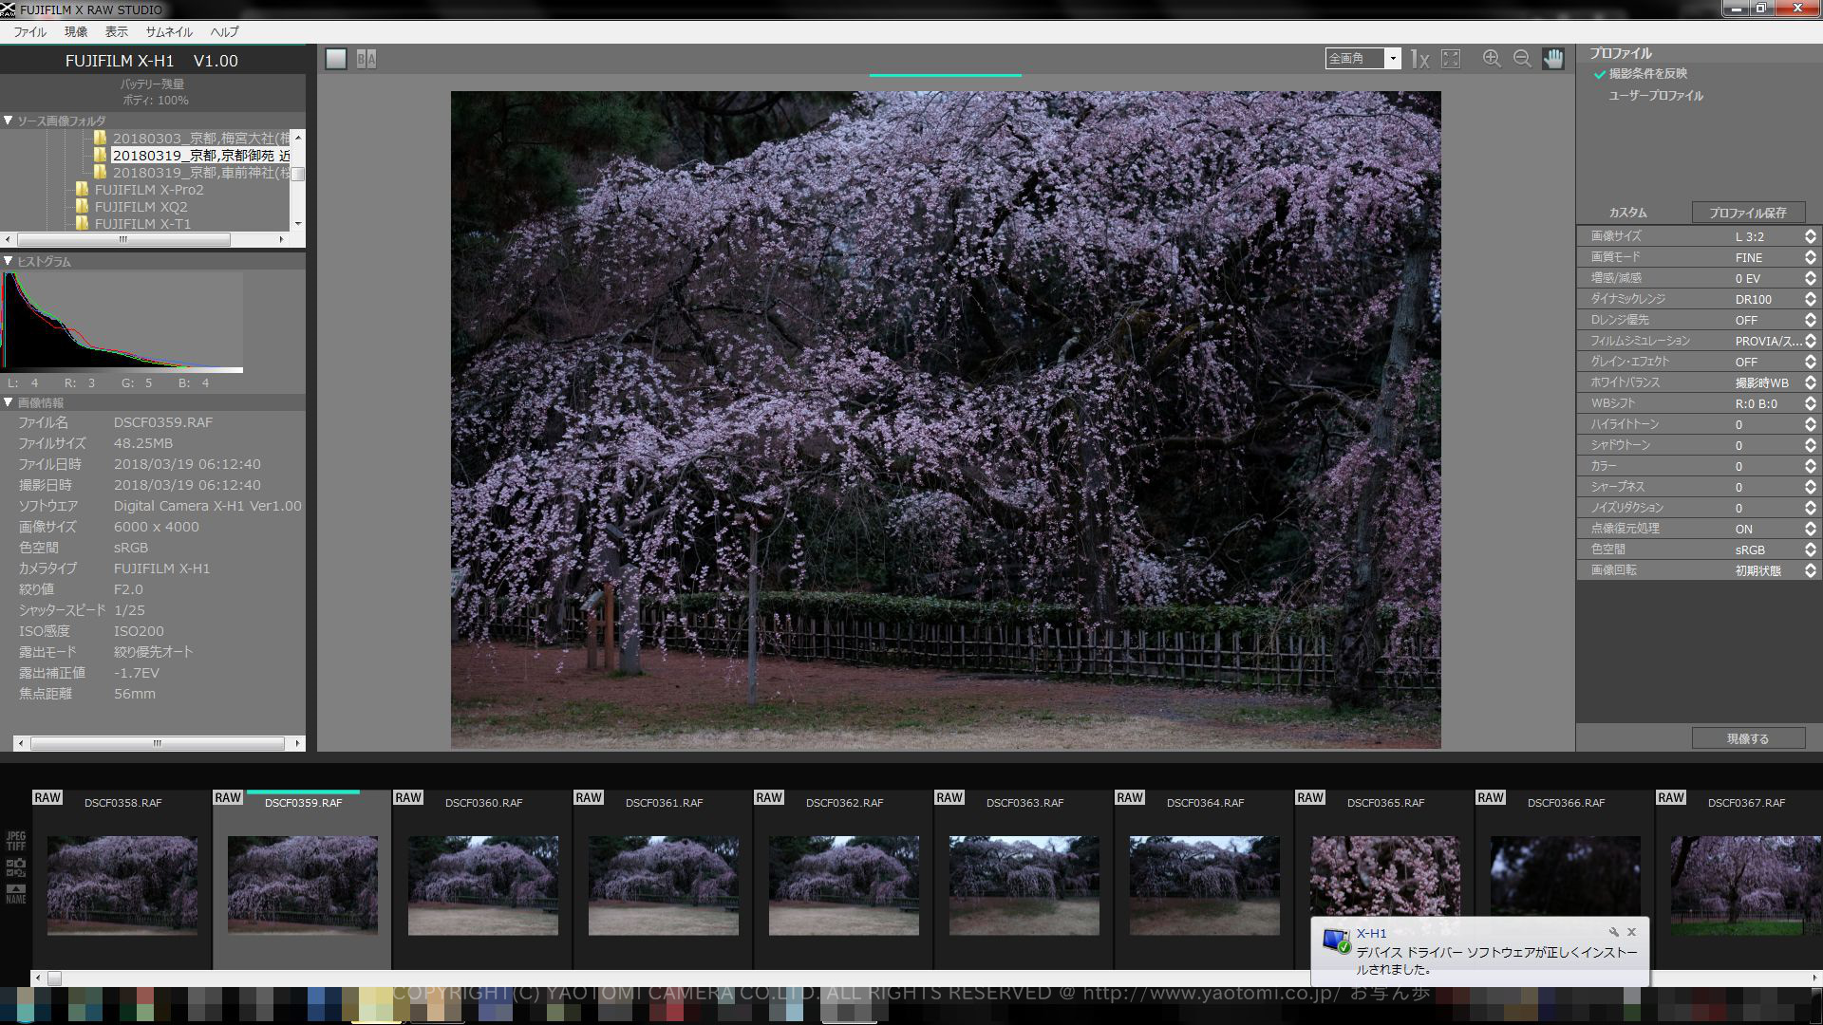Zoom in on the preview image
1823x1025 pixels.
tap(1492, 59)
